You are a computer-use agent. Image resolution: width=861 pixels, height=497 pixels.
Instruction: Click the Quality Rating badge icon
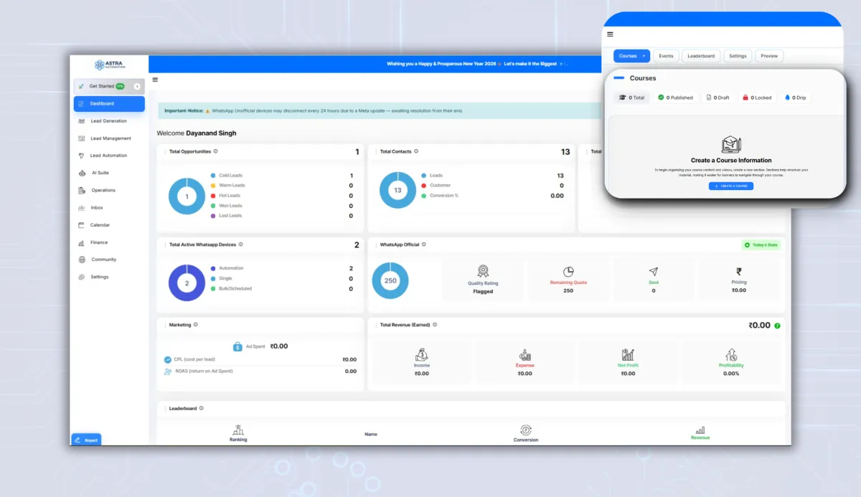[483, 271]
